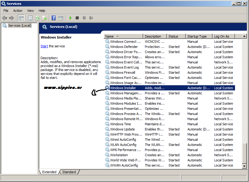
Task: Click the Restart Service toolbar icon
Action: pos(91,18)
